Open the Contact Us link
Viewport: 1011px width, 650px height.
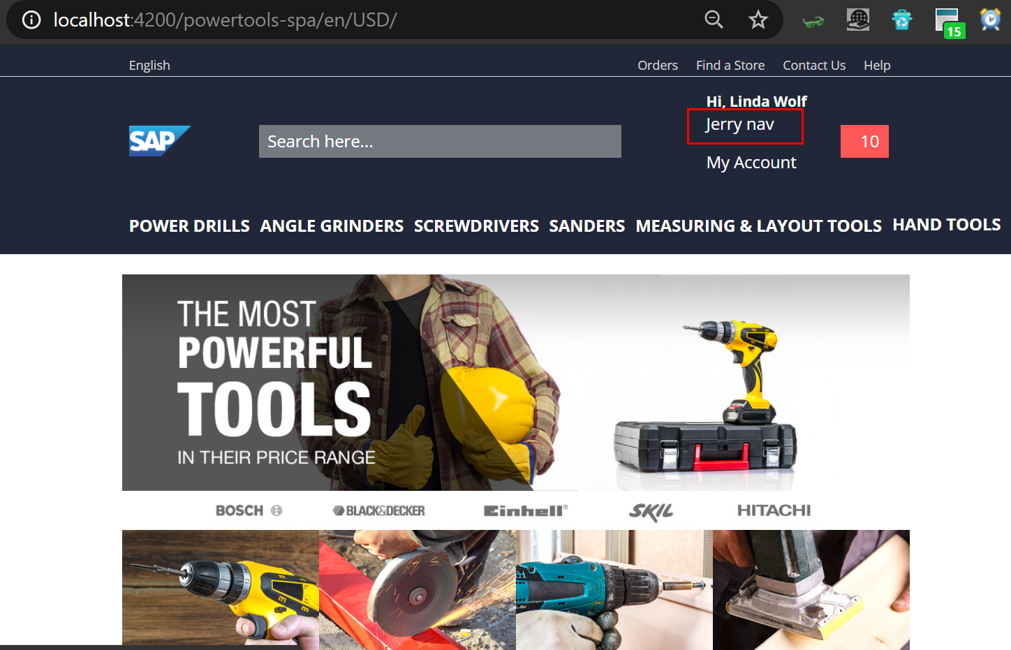(x=814, y=65)
